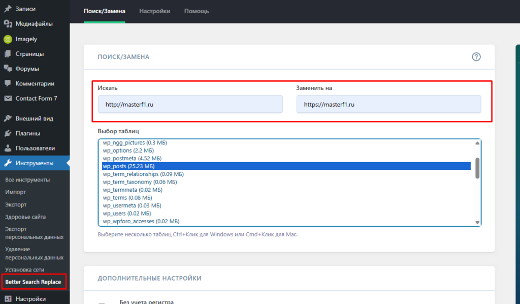Click the Заменить на input field
The height and width of the screenshot is (304, 520).
388,104
